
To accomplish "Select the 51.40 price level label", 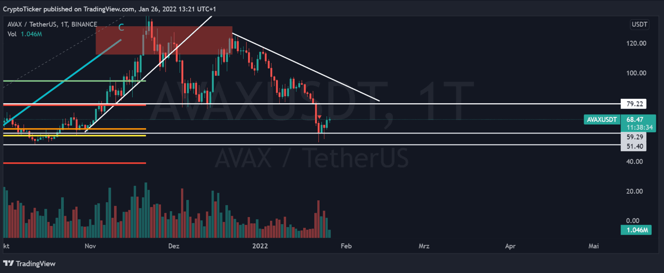I will coord(634,146).
